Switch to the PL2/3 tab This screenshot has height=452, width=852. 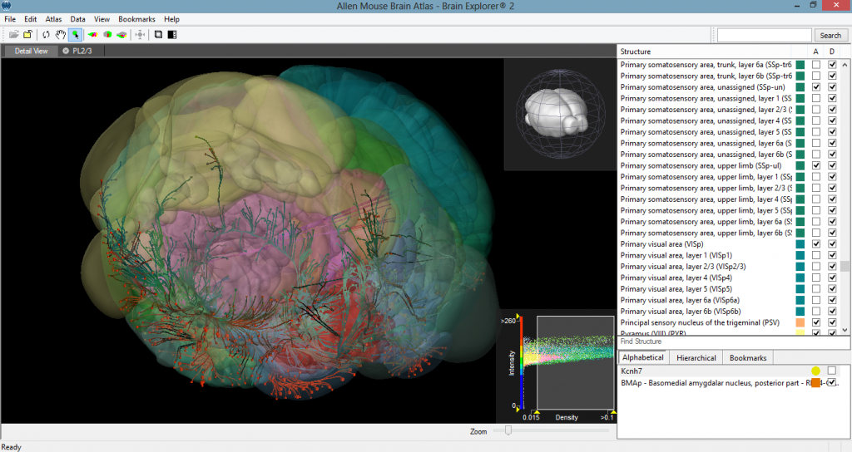pyautogui.click(x=82, y=51)
